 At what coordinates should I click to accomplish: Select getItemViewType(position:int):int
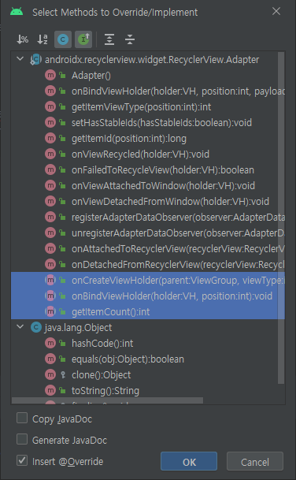click(148, 107)
